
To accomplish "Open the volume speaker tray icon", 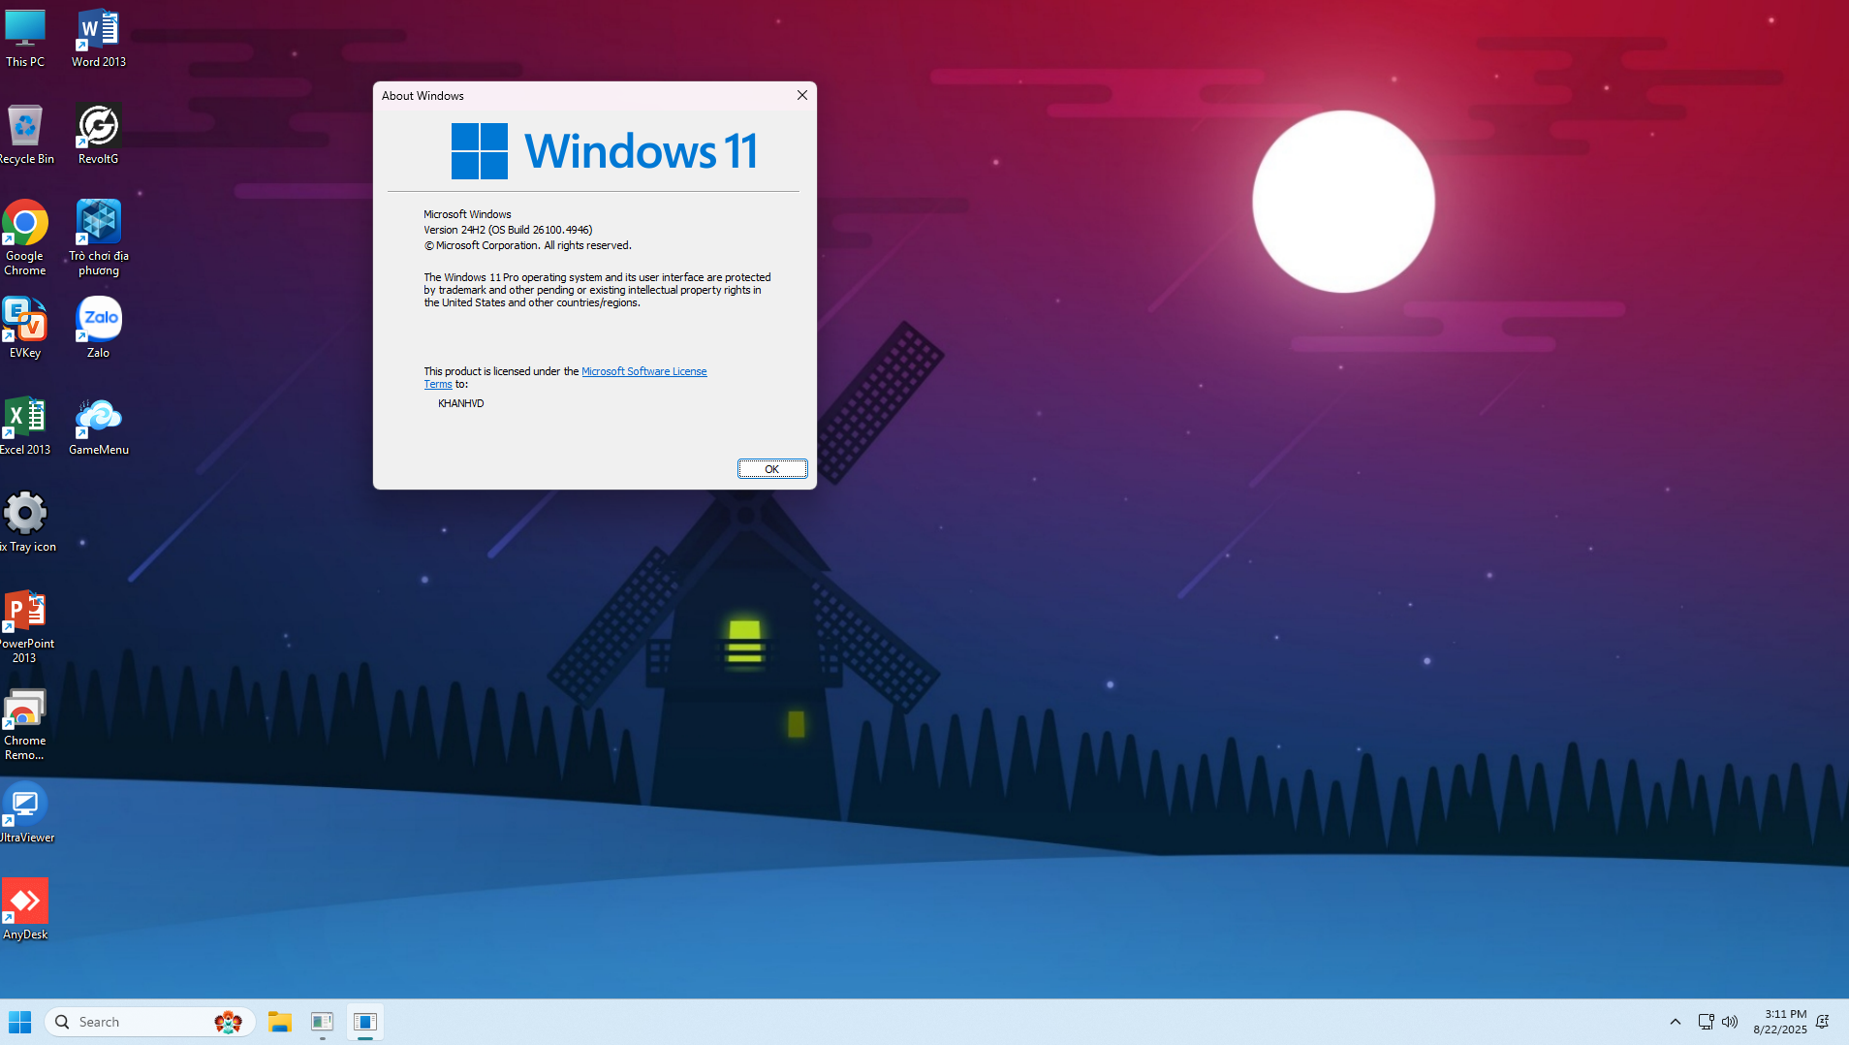I will click(x=1730, y=1022).
